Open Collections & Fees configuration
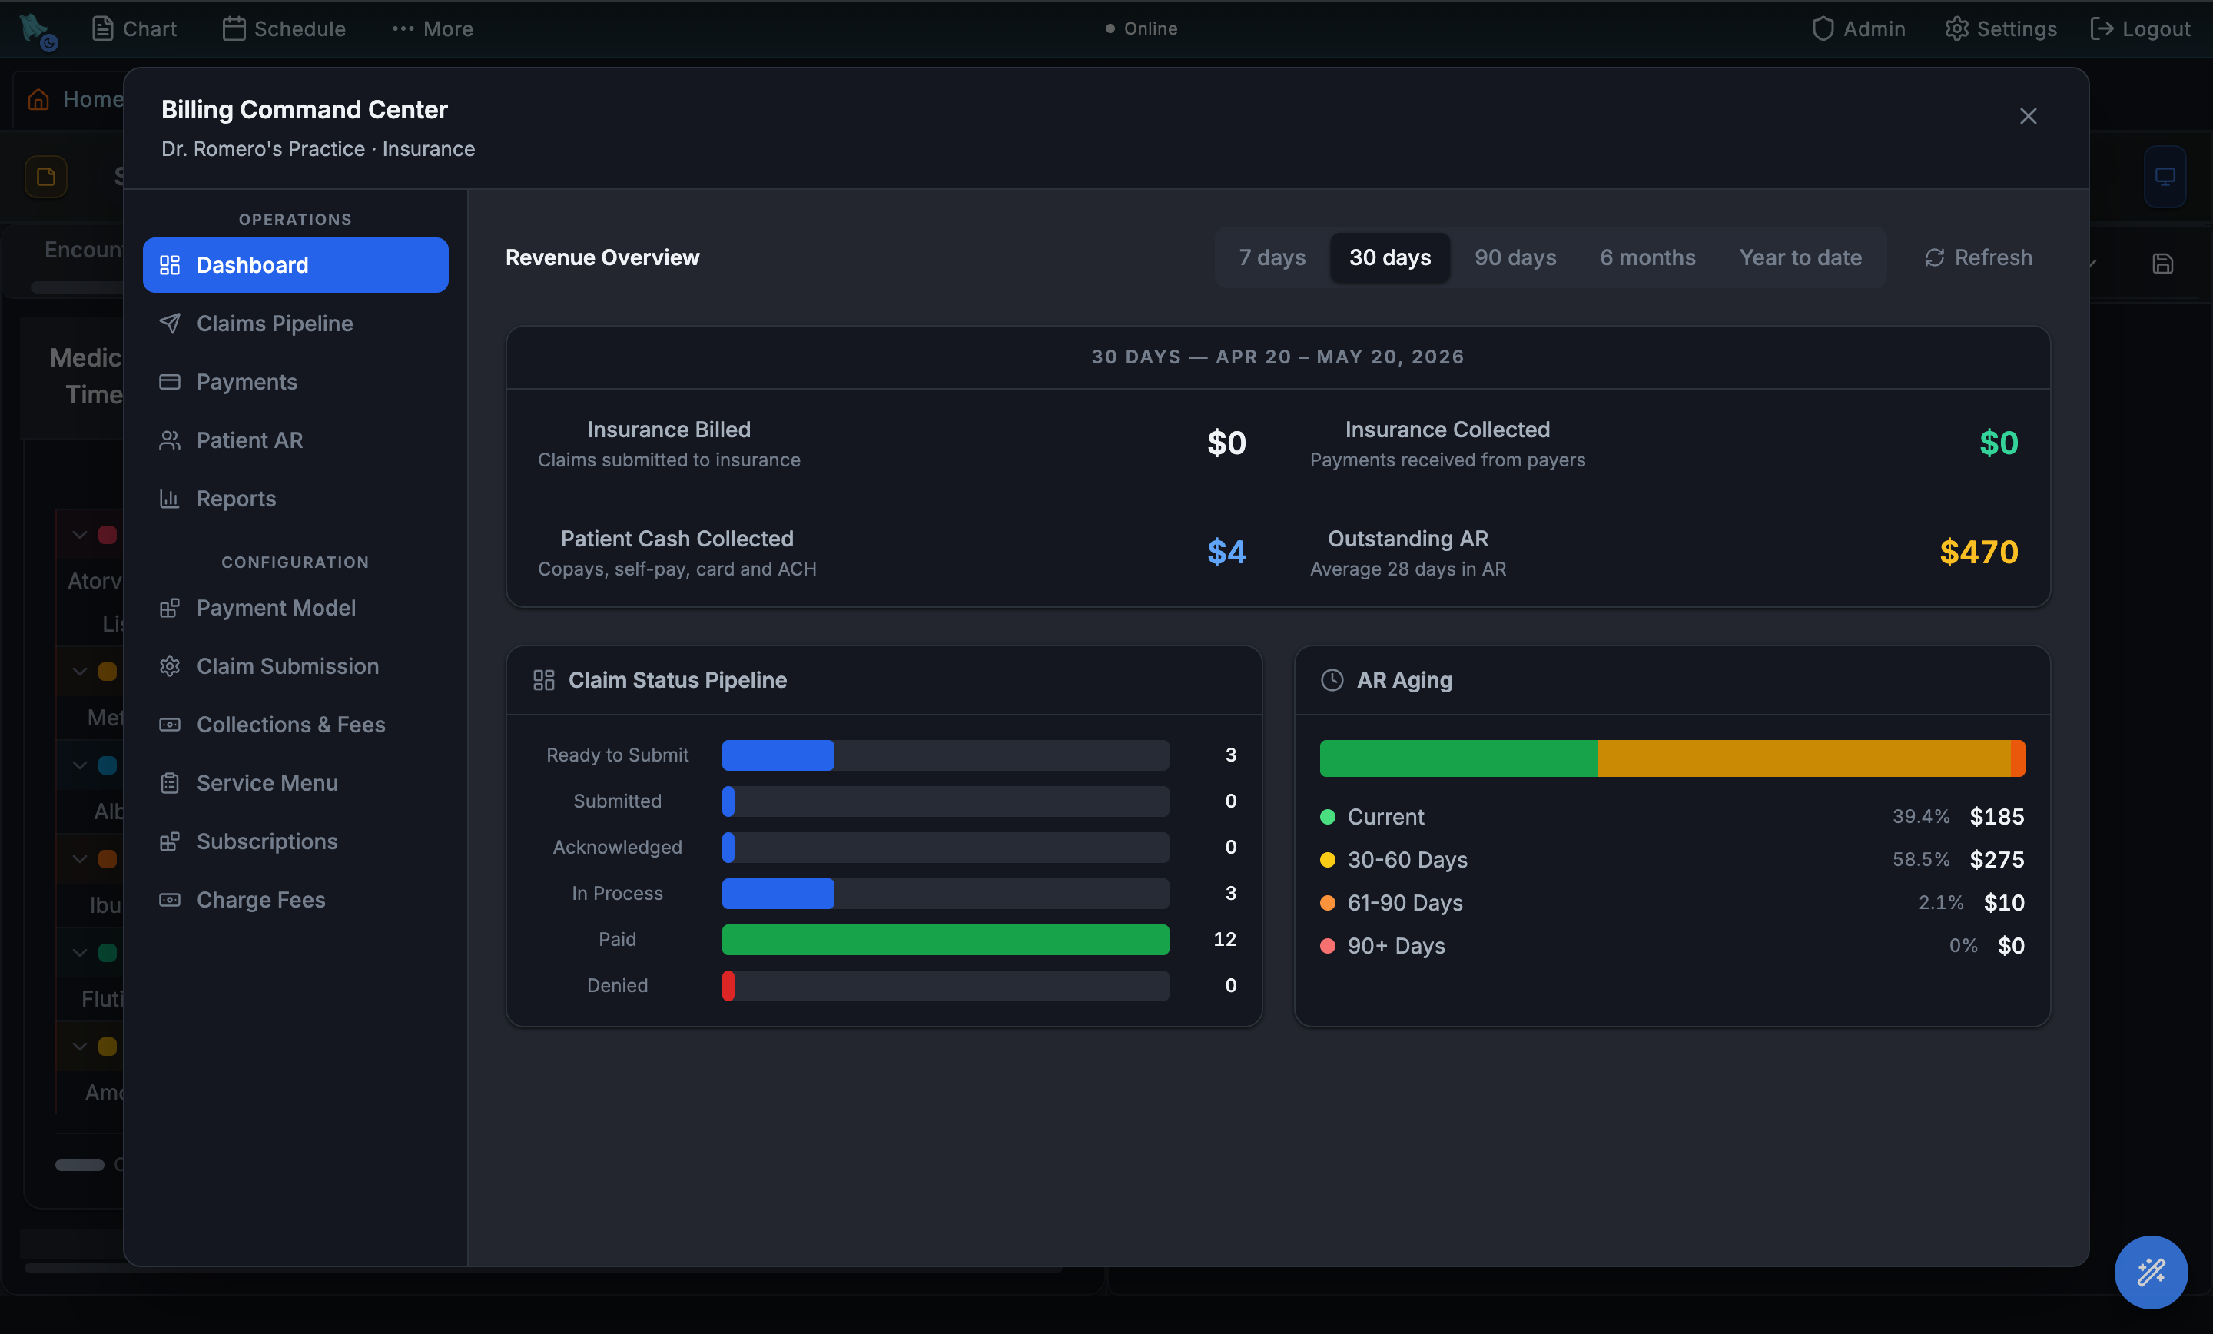 coord(294,725)
